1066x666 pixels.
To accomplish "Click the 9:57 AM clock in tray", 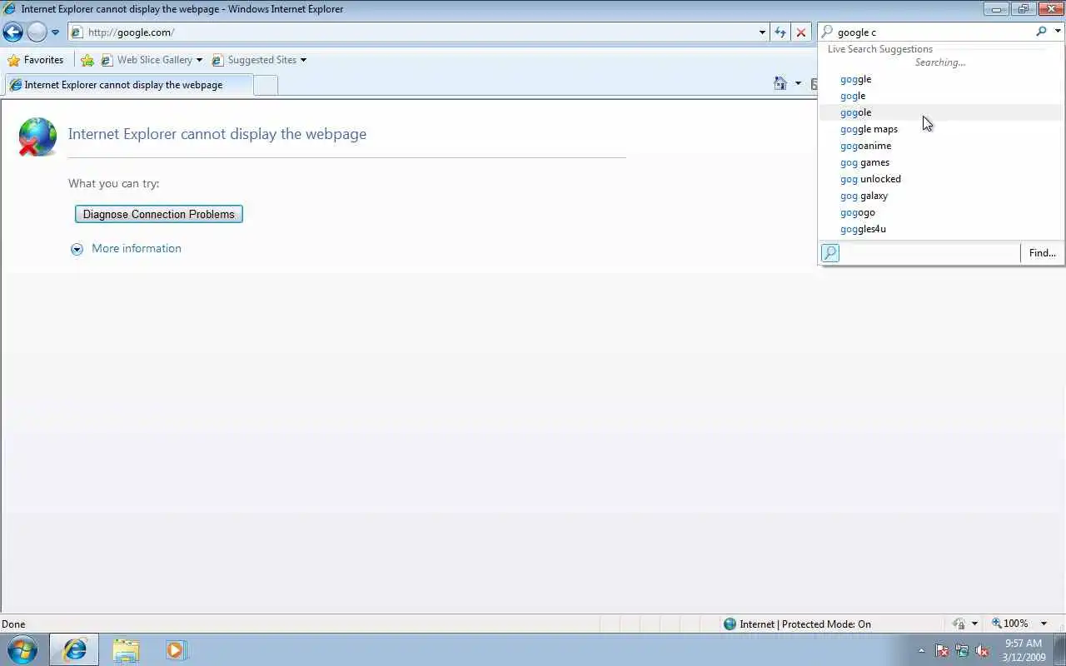I will [1024, 649].
